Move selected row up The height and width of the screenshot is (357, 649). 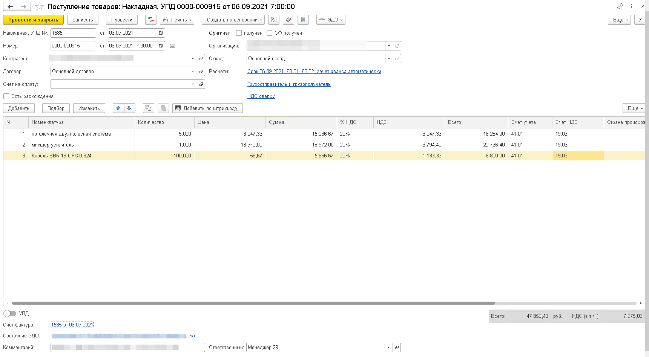pyautogui.click(x=118, y=108)
